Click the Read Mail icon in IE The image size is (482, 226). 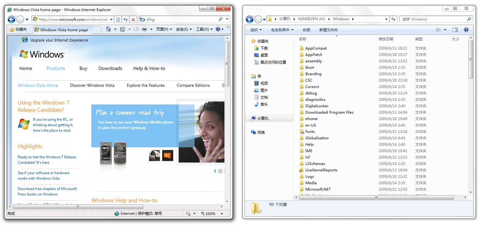(x=136, y=29)
